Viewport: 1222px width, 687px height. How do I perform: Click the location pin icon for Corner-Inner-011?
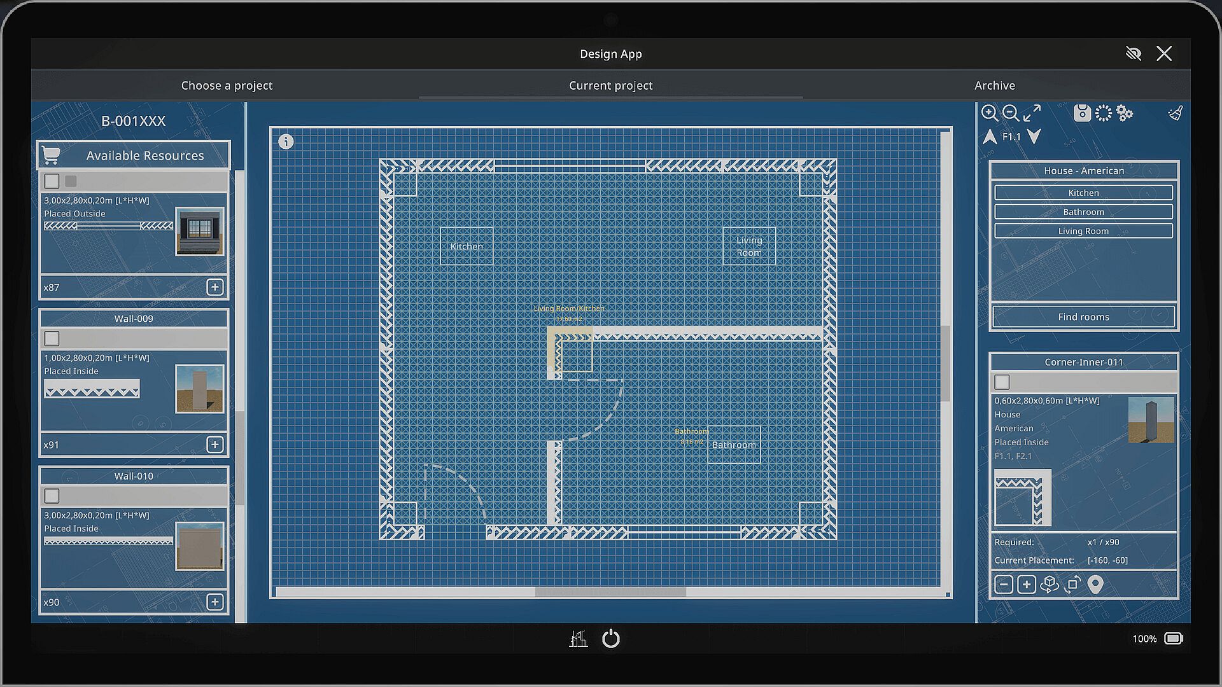[x=1095, y=584]
